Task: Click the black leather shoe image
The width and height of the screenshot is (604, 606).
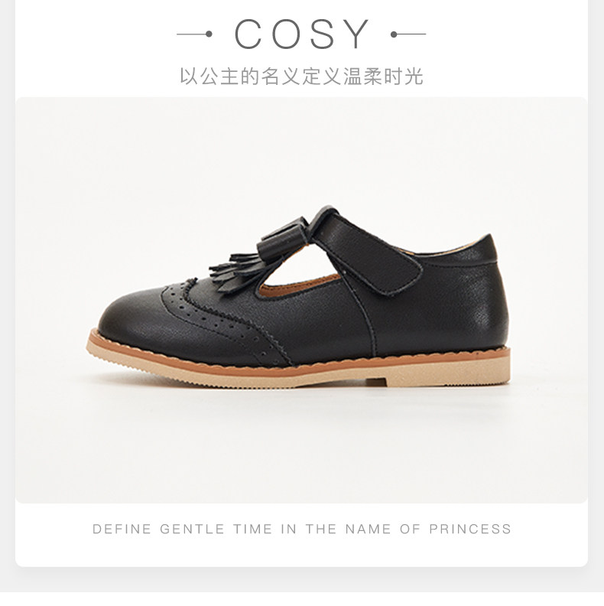Action: 298,296
